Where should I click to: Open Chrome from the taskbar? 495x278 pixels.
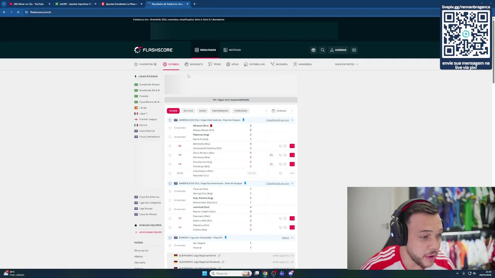(265, 273)
